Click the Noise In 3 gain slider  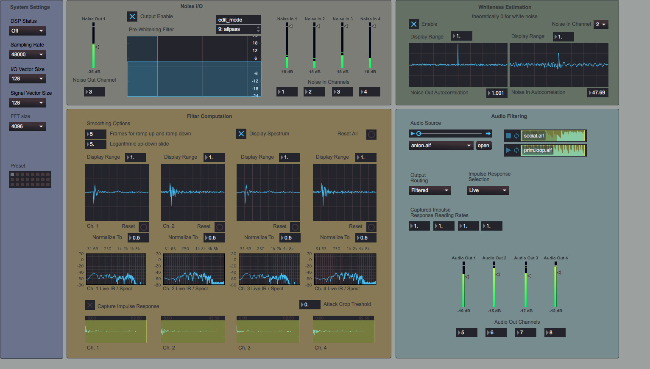[343, 45]
